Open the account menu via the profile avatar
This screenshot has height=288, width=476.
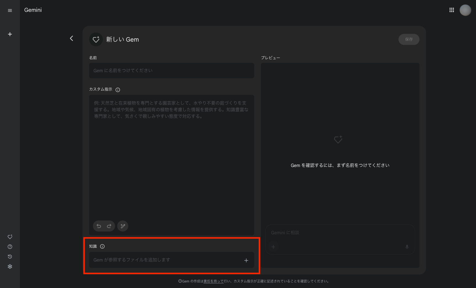coord(465,10)
